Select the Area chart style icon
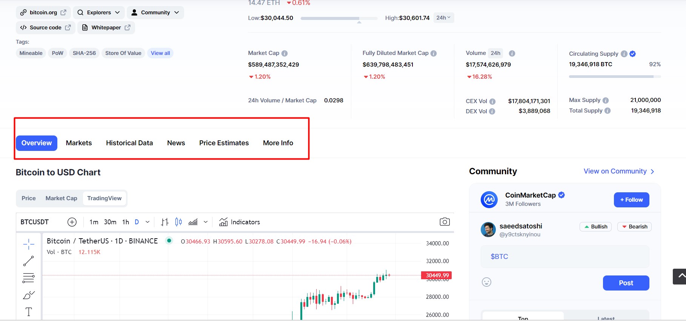The height and width of the screenshot is (321, 686). pyautogui.click(x=193, y=222)
